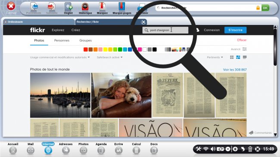280x157 pixels.
Task: Filter by the gray color swatch
Action: click(149, 49)
